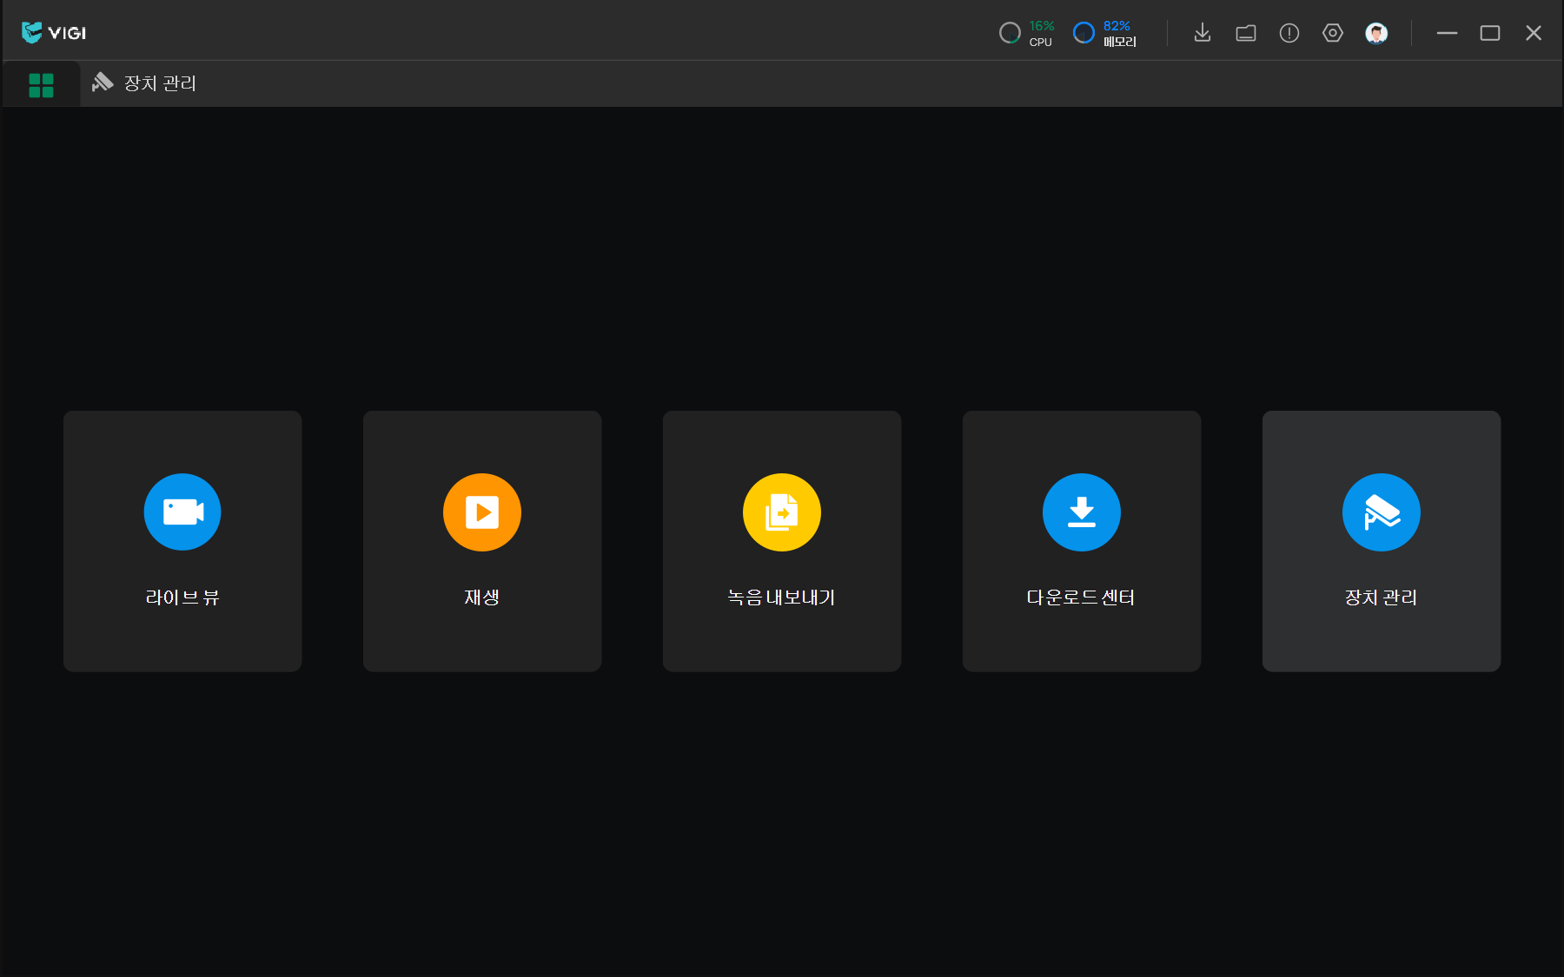Open the 다운로드 센터 download arrow icon
This screenshot has height=977, width=1564.
coord(1082,512)
